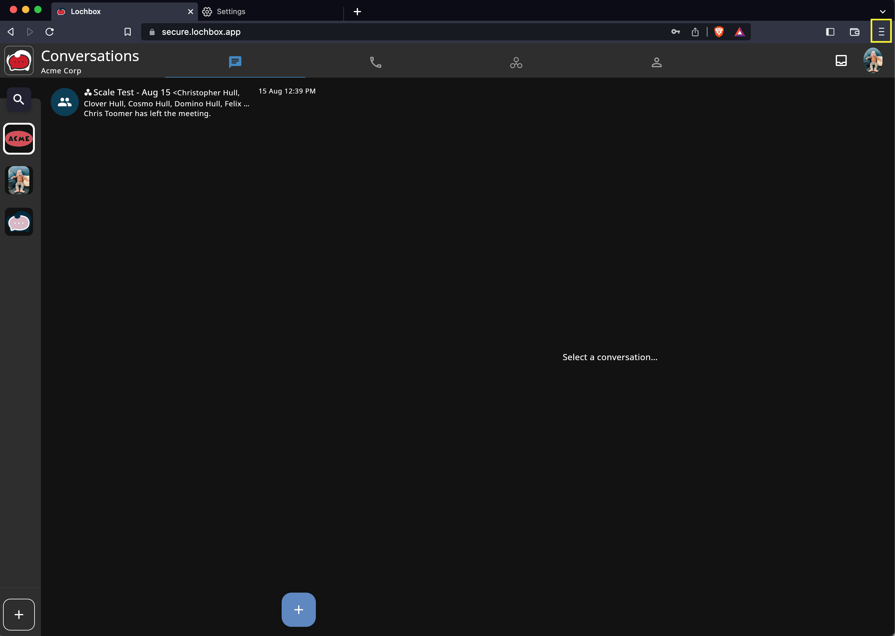This screenshot has height=636, width=895.
Task: Expand the tab search chevron
Action: click(x=882, y=12)
